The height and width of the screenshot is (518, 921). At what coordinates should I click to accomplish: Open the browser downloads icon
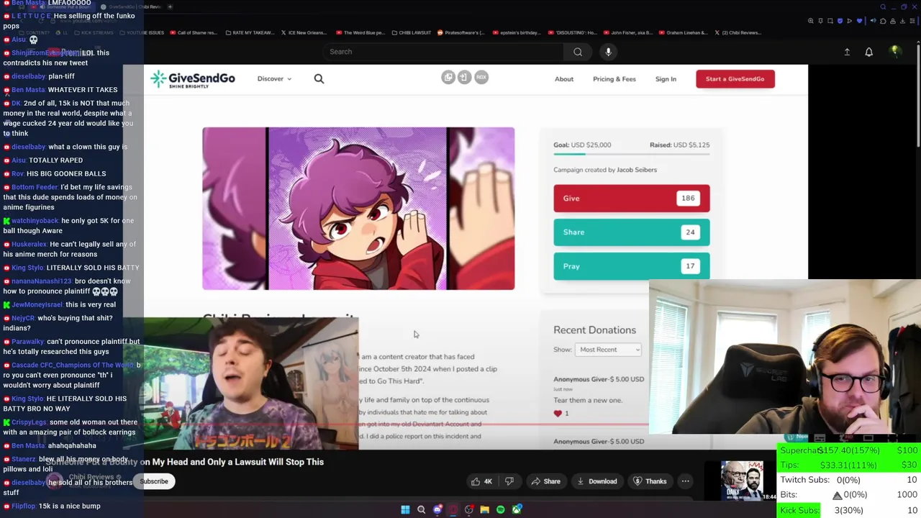tap(902, 21)
